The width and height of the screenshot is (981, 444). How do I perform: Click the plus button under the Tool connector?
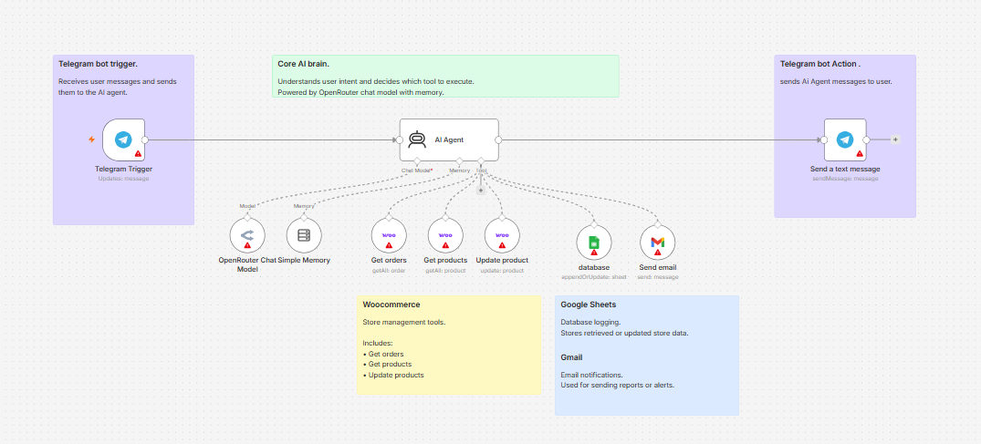(x=481, y=191)
